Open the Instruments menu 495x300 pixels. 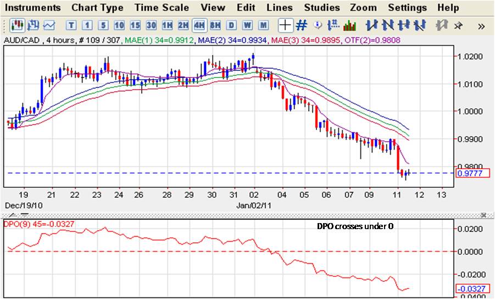(x=33, y=8)
